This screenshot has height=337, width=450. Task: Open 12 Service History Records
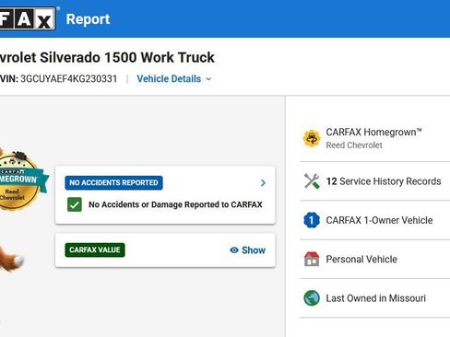click(x=374, y=181)
